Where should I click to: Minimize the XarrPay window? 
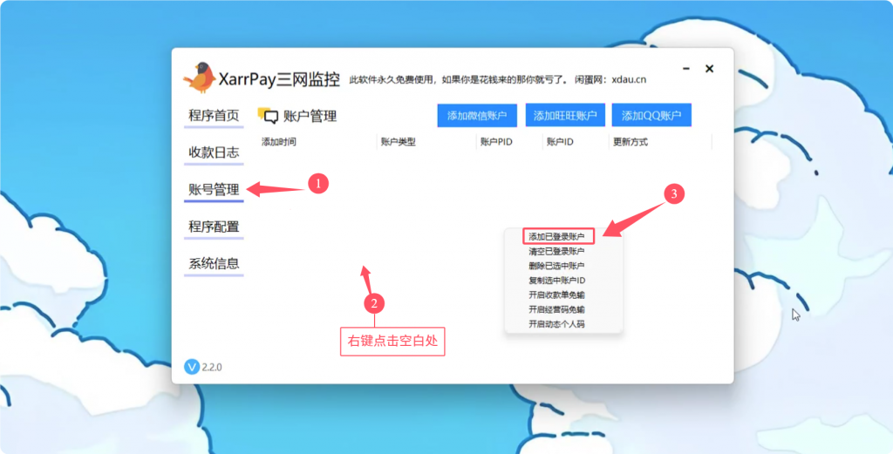[686, 69]
